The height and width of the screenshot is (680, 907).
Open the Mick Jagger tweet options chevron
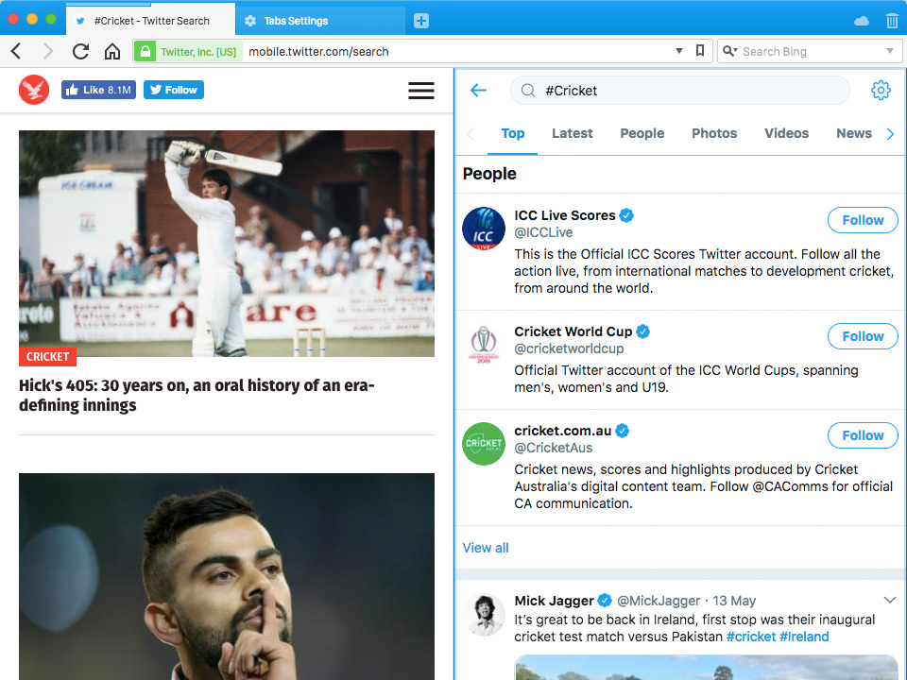pyautogui.click(x=890, y=601)
